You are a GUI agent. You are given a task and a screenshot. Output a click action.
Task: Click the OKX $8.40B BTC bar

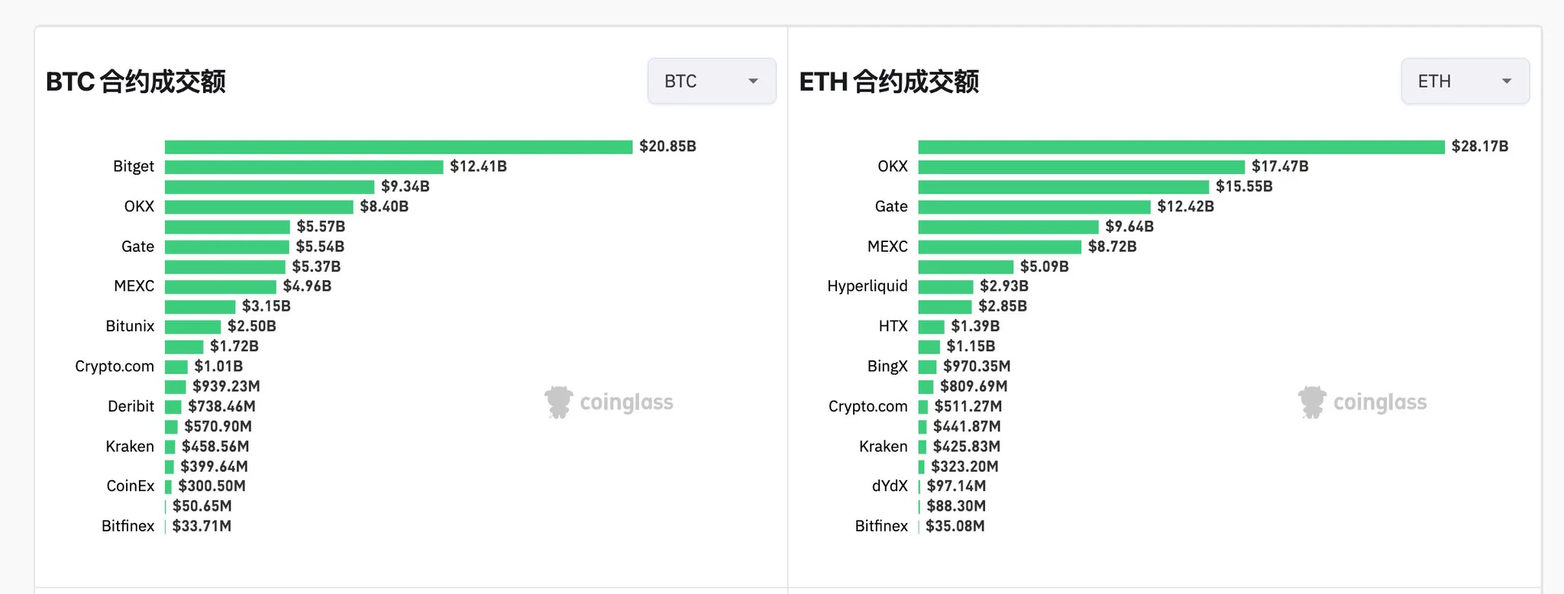259,207
